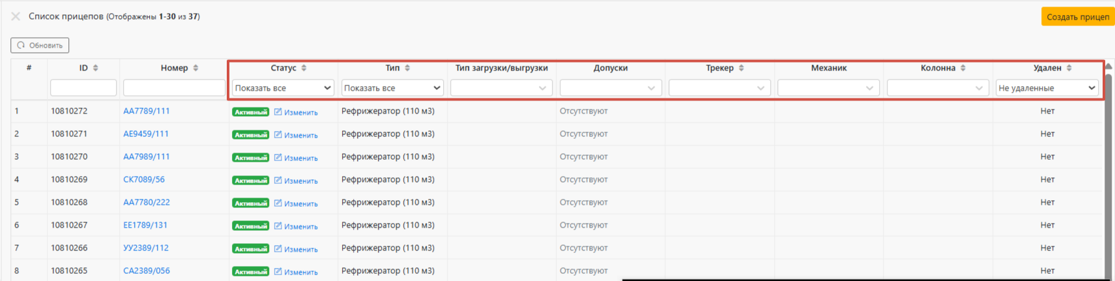Close the trailer list panel with X icon
Screen dimensions: 1115x281
[16, 16]
